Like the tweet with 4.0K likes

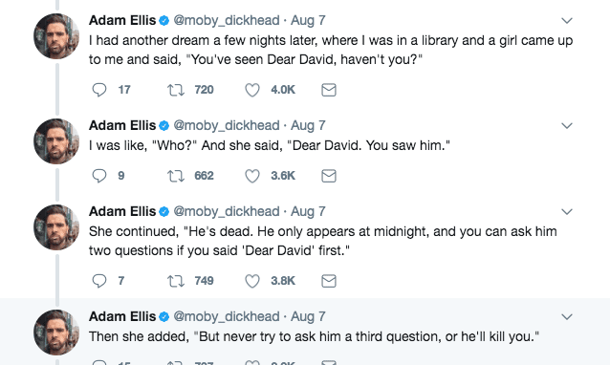point(252,90)
